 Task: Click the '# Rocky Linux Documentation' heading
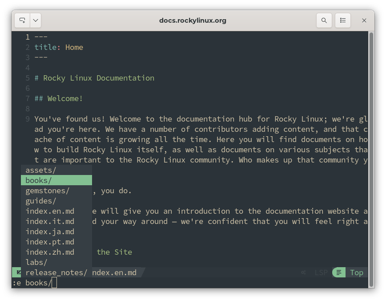pos(94,78)
